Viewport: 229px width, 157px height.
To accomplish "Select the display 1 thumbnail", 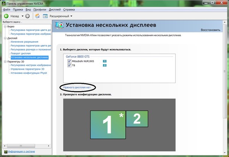I will point(108,125).
